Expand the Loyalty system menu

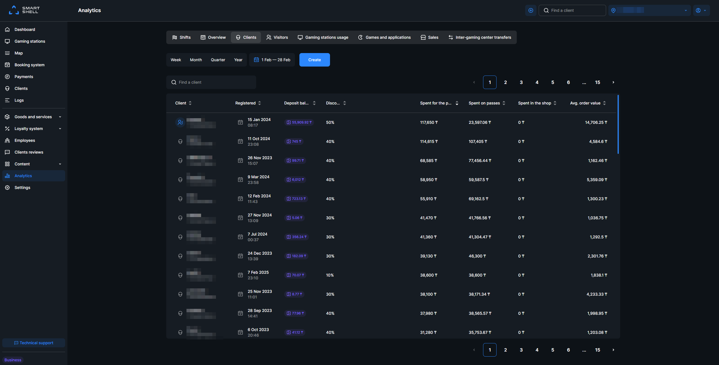tap(60, 128)
